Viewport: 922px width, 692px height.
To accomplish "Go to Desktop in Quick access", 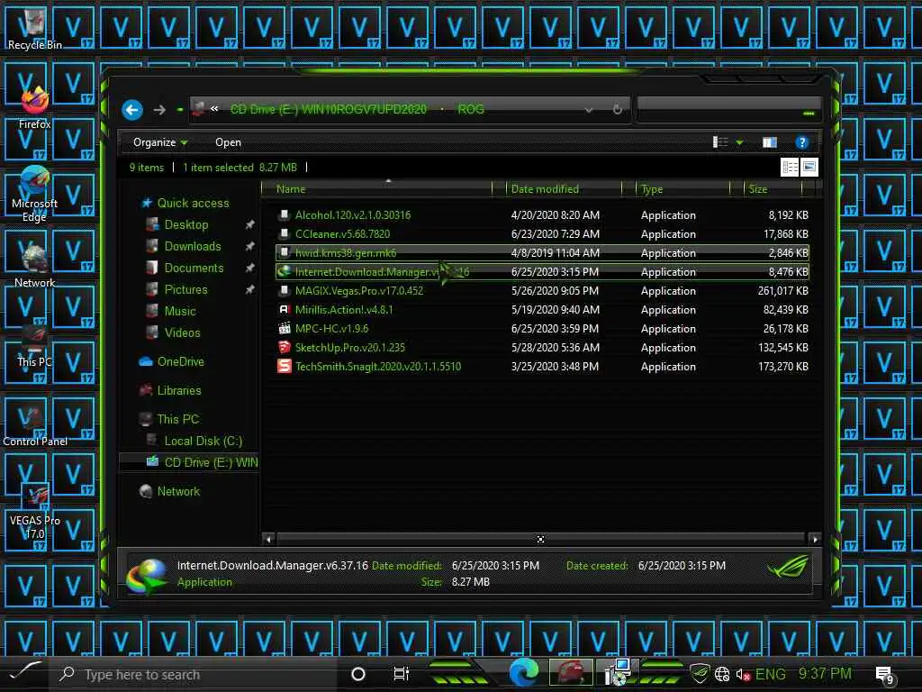I will click(x=185, y=224).
